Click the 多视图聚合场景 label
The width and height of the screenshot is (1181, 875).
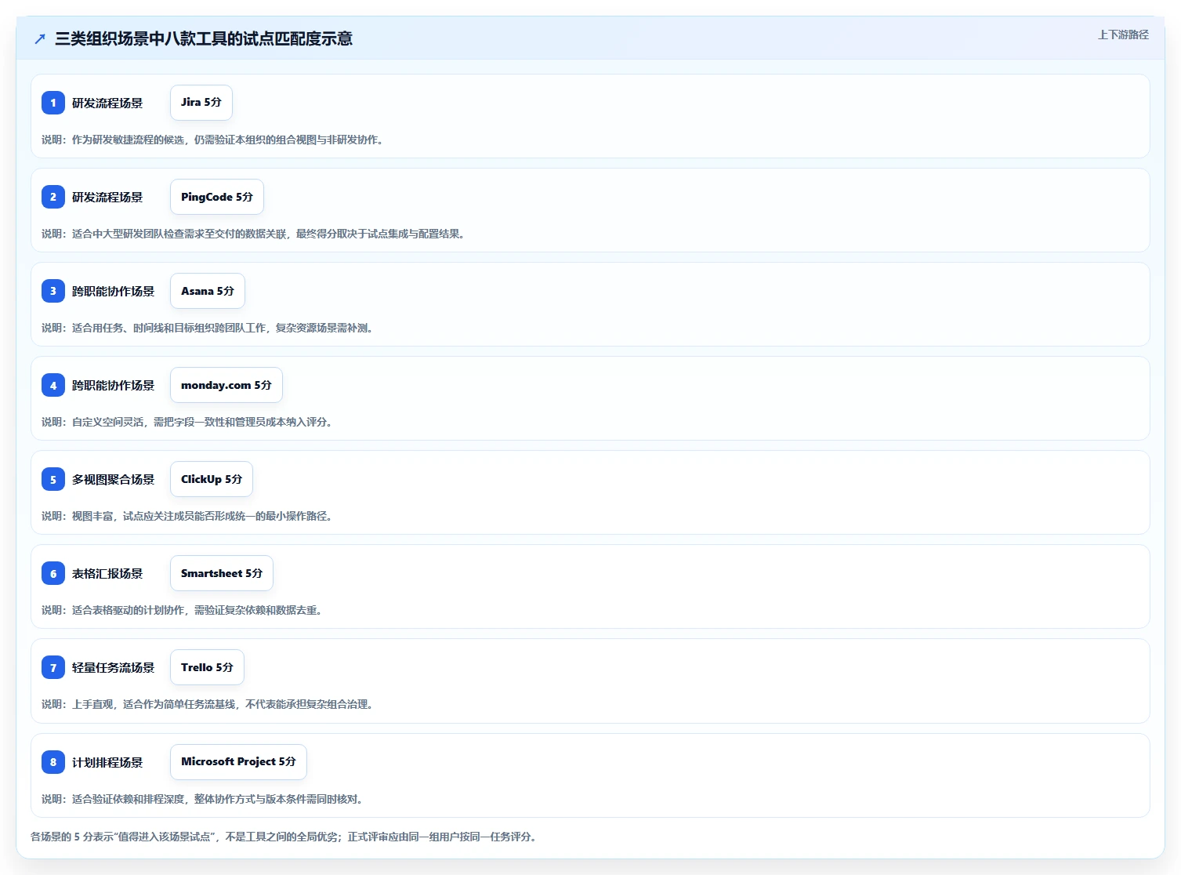[x=114, y=479]
